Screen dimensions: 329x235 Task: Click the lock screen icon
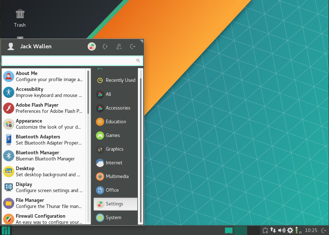point(105,46)
